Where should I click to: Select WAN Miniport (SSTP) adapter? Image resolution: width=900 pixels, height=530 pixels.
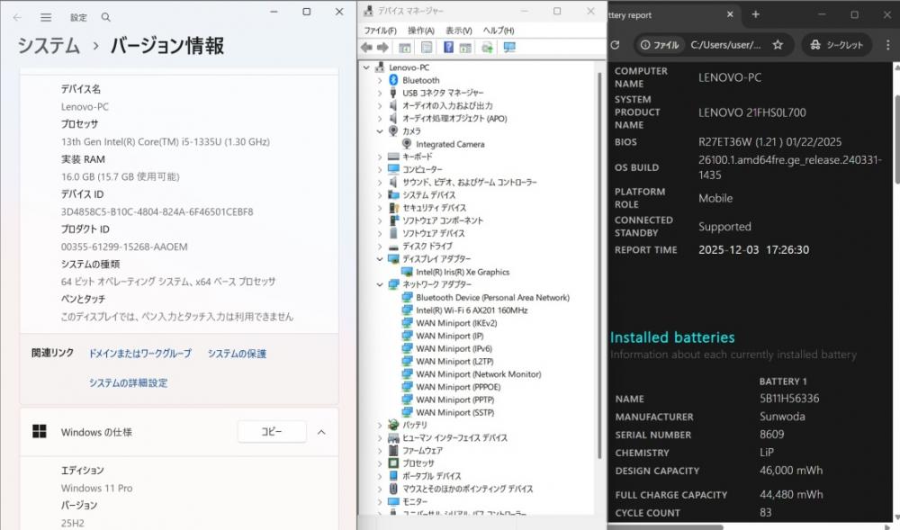454,412
